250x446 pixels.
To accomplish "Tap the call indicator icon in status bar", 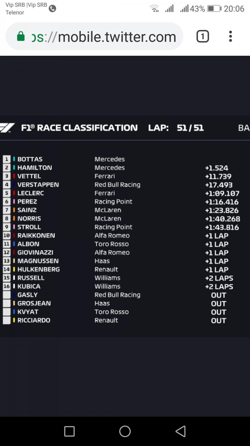I will (52, 9).
